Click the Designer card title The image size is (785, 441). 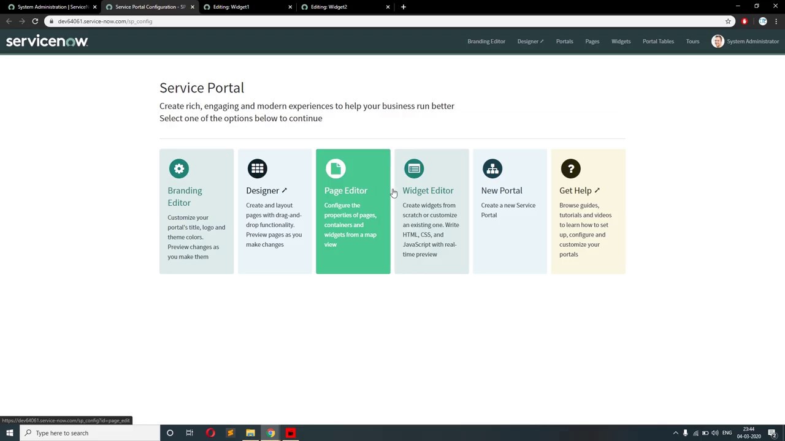point(267,190)
